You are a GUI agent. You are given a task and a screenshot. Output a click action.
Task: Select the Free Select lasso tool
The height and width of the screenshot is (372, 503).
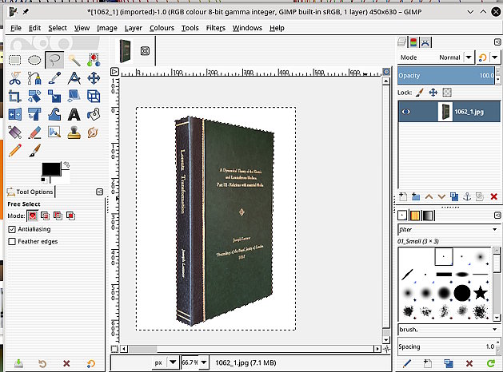[x=54, y=60]
